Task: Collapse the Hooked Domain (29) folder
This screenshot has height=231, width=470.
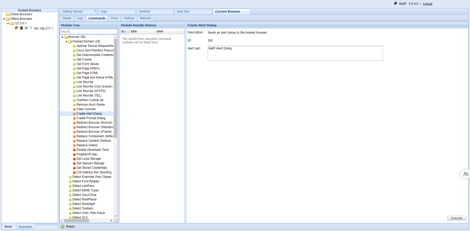Action: click(x=66, y=41)
